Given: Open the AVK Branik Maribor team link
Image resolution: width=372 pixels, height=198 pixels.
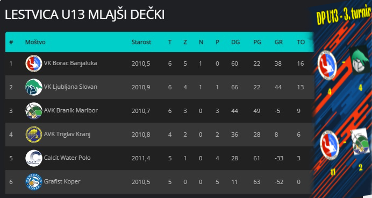Looking at the screenshot, I should click(71, 110).
